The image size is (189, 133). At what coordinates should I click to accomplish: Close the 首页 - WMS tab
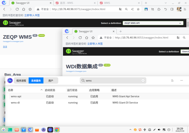[95, 3]
